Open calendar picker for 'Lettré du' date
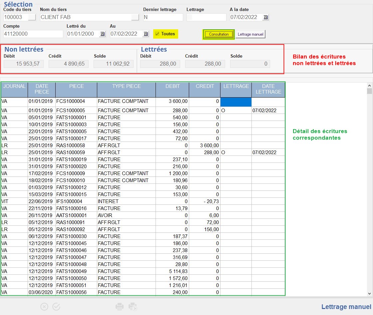Viewport: 373px width, 315px height. [102, 34]
